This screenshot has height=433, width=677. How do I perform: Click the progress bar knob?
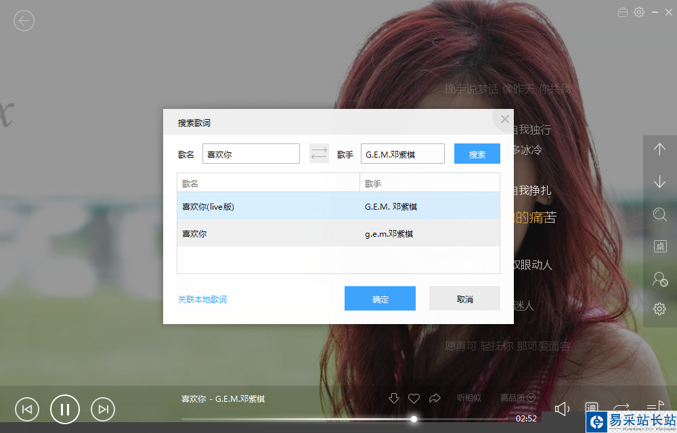click(414, 419)
